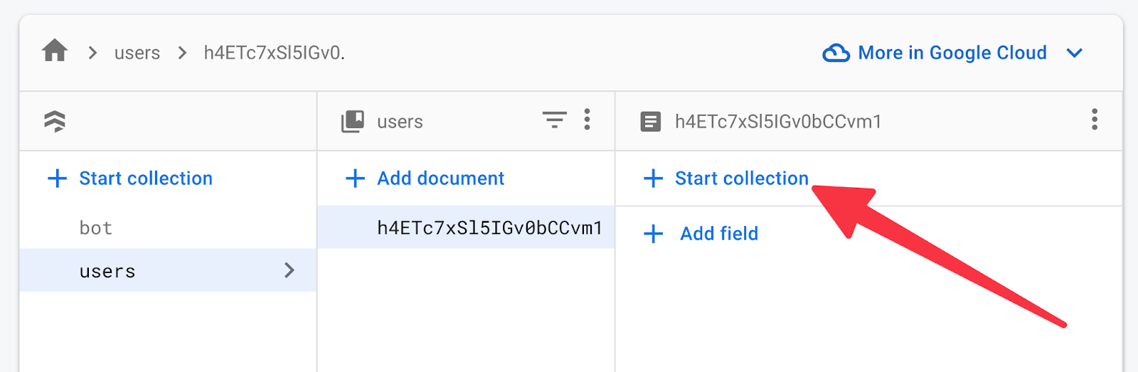Viewport: 1138px width, 372px height.
Task: Open filter options for users collection
Action: tap(554, 119)
